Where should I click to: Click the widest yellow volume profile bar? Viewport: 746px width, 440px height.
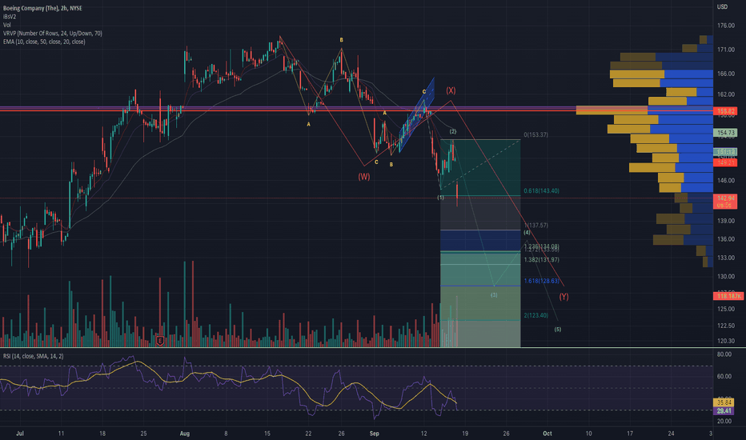[612, 110]
